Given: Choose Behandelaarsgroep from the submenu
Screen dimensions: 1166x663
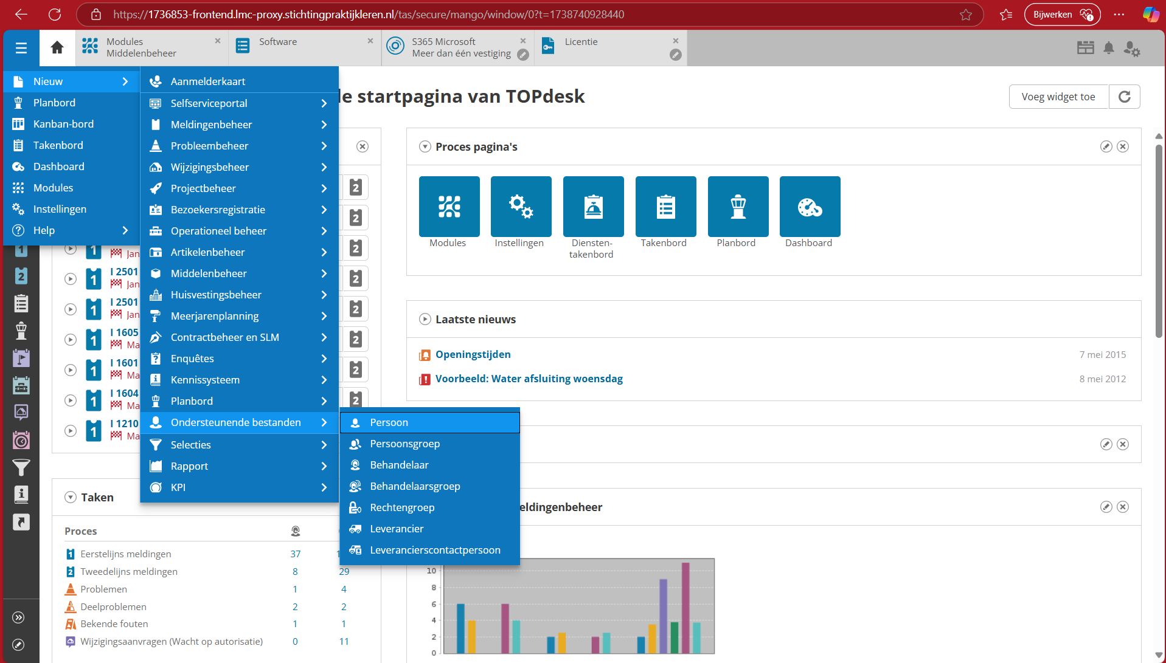Looking at the screenshot, I should (415, 486).
